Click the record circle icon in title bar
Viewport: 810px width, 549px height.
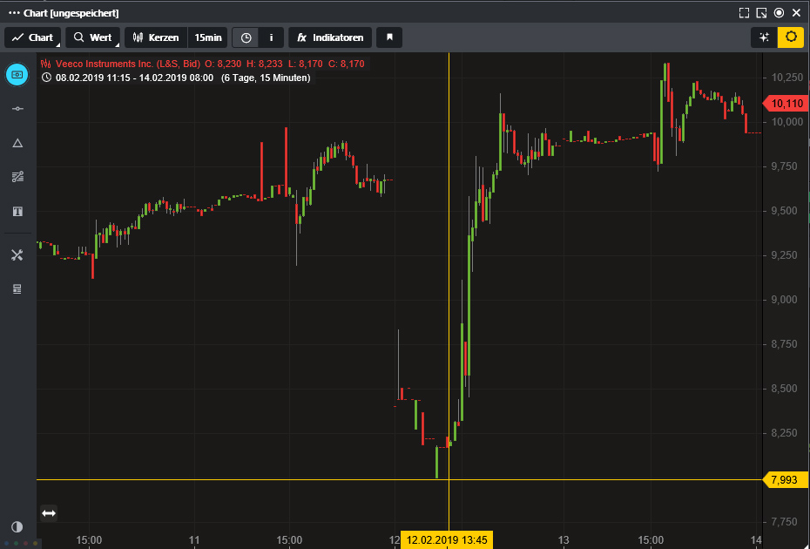(779, 13)
